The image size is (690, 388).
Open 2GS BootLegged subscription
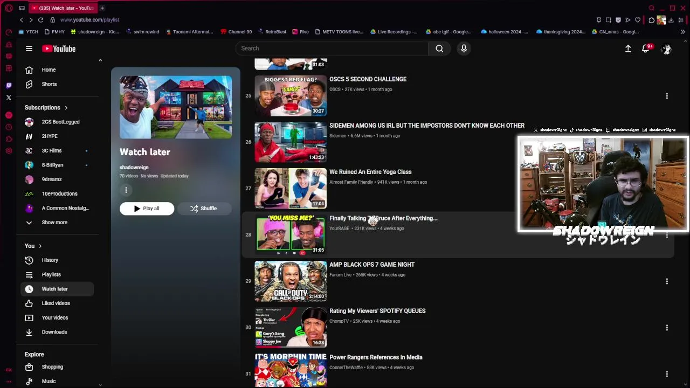pos(57,122)
